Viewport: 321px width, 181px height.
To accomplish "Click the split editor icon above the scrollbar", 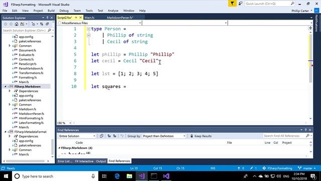I will click(310, 28).
